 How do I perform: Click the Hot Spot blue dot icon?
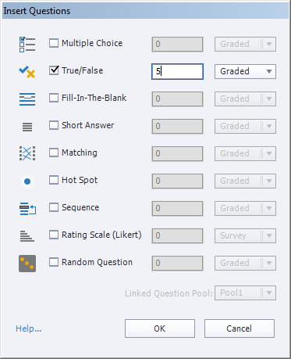[27, 181]
